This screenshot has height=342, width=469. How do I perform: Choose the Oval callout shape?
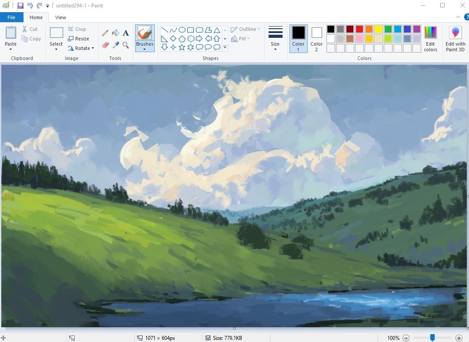point(208,47)
